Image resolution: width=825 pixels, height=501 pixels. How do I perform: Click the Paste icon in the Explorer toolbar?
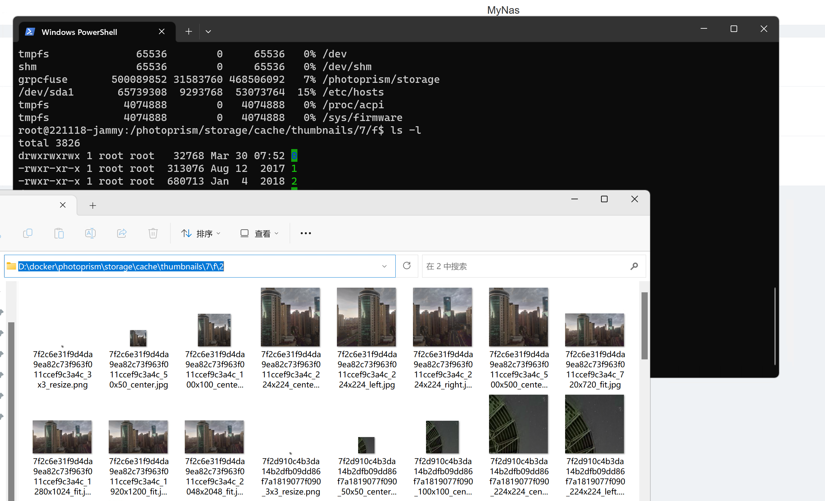point(59,233)
